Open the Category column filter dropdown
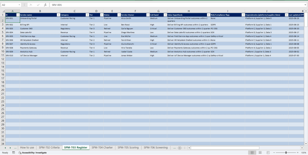 [x=87, y=15]
